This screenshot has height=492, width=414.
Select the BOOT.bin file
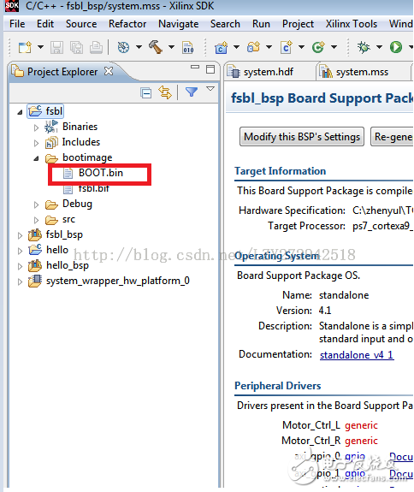point(100,173)
